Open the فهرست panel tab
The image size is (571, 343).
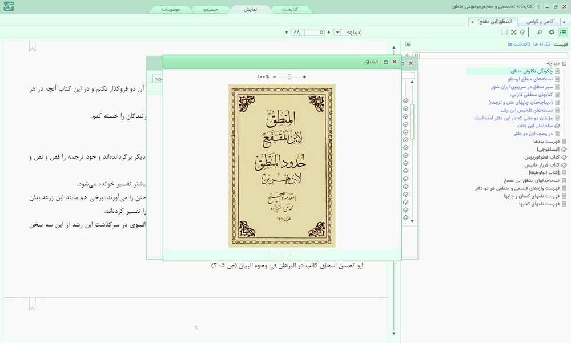561,44
